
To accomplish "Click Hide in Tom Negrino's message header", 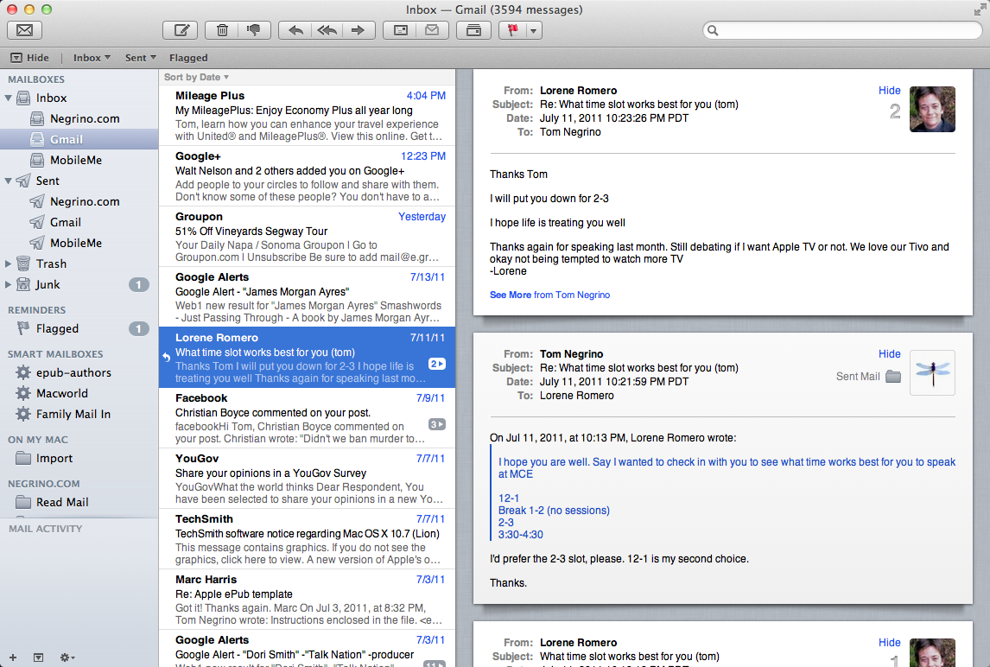I will pyautogui.click(x=890, y=353).
